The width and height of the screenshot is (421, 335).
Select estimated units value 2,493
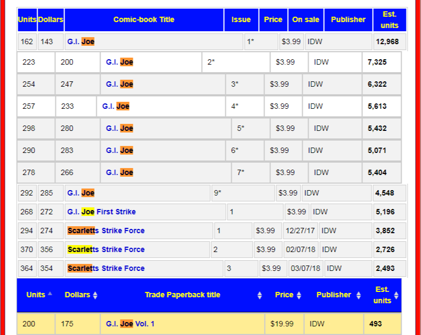tap(385, 268)
